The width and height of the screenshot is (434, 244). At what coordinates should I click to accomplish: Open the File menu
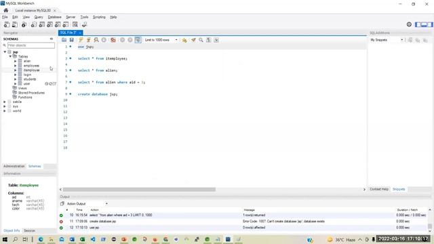(5, 17)
